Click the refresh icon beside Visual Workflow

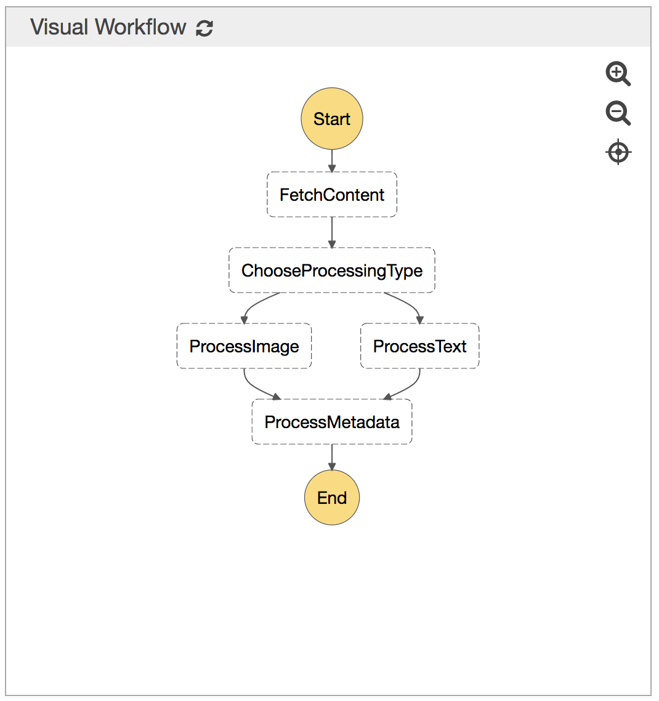pyautogui.click(x=204, y=28)
